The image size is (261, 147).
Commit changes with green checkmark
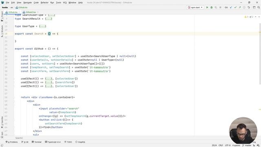click(x=235, y=7)
